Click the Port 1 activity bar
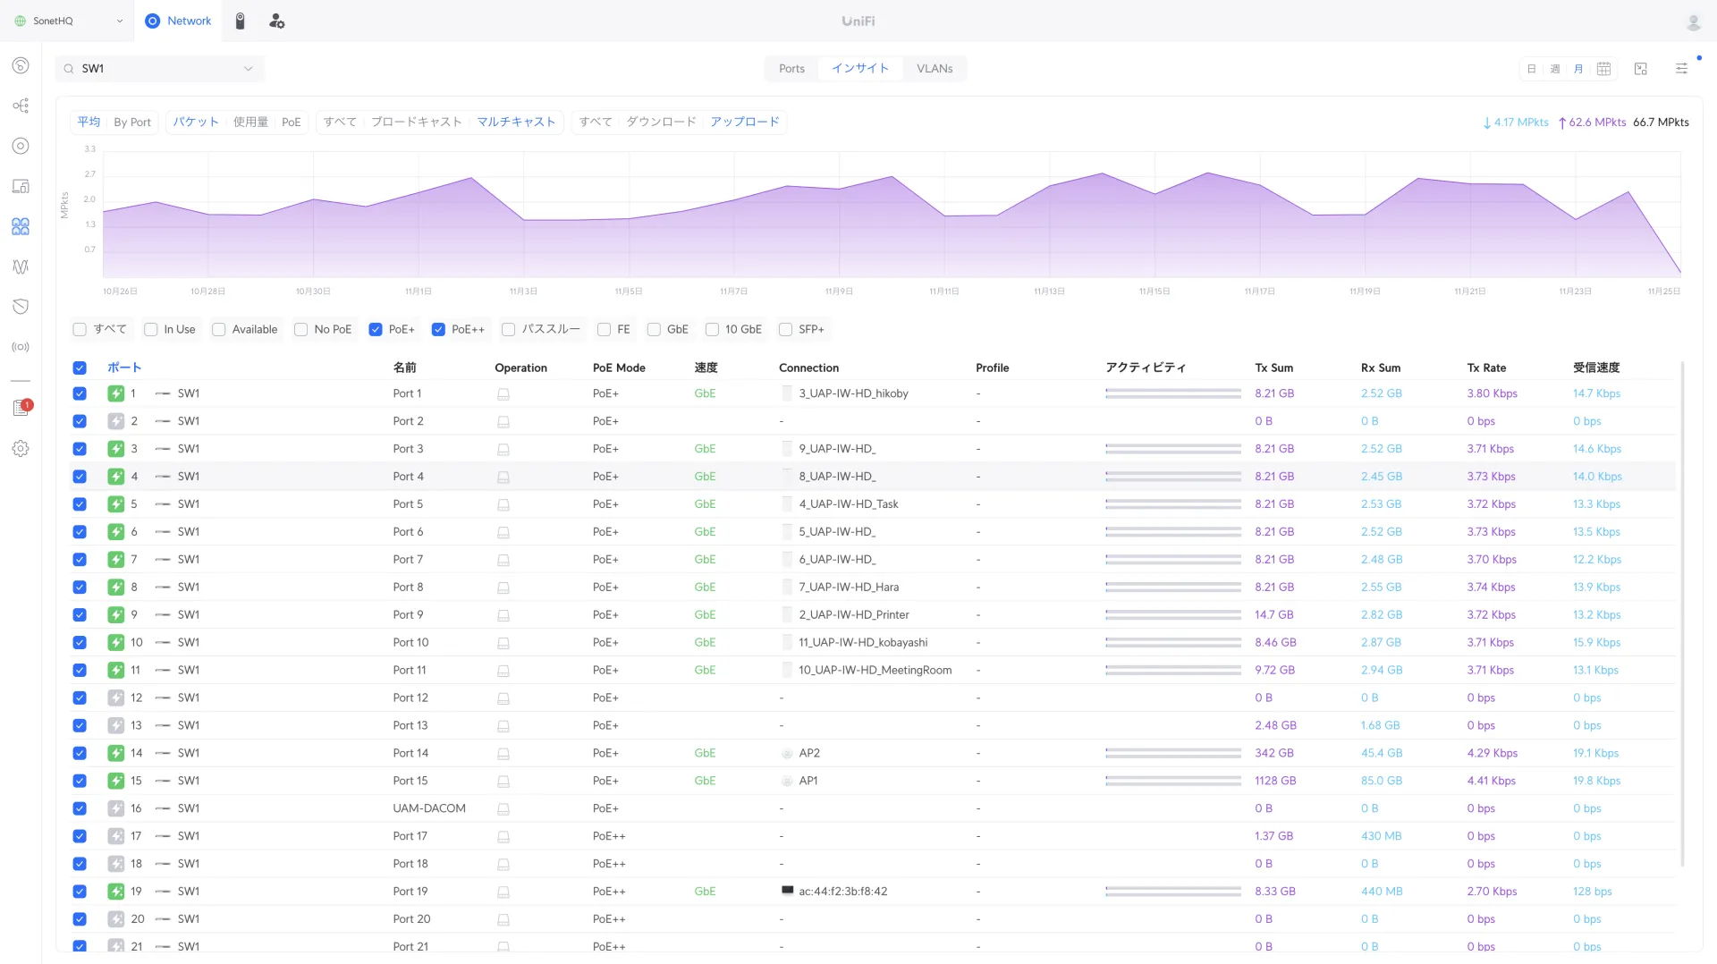This screenshot has width=1717, height=964. [1173, 393]
